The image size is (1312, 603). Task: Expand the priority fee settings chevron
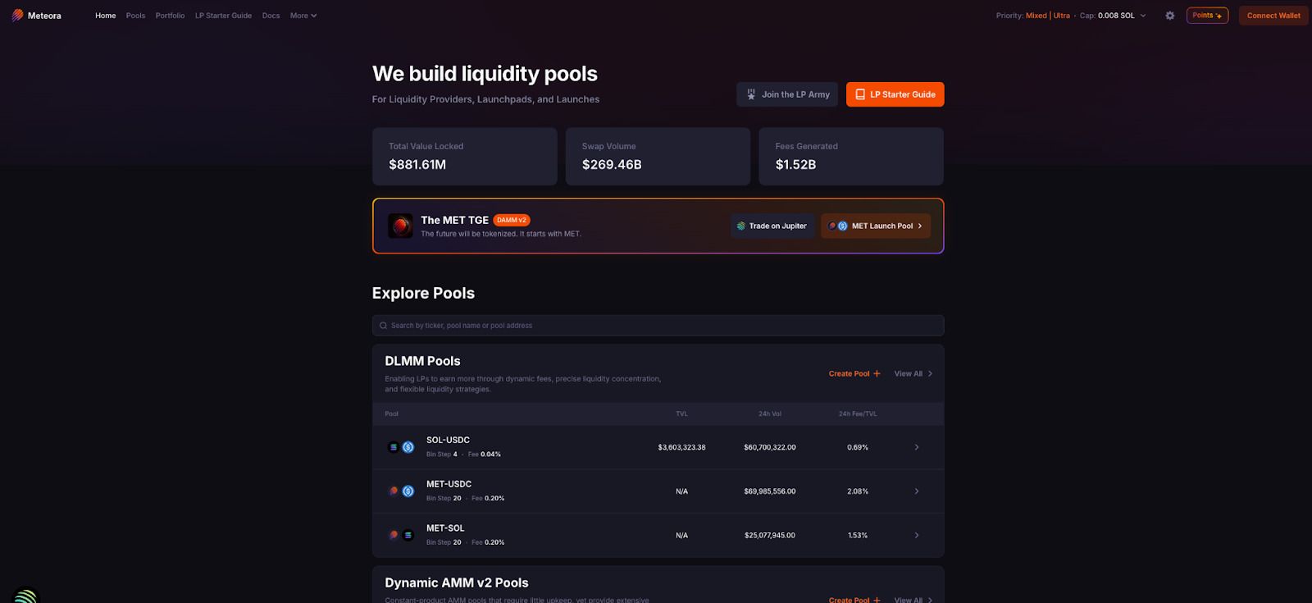point(1143,16)
